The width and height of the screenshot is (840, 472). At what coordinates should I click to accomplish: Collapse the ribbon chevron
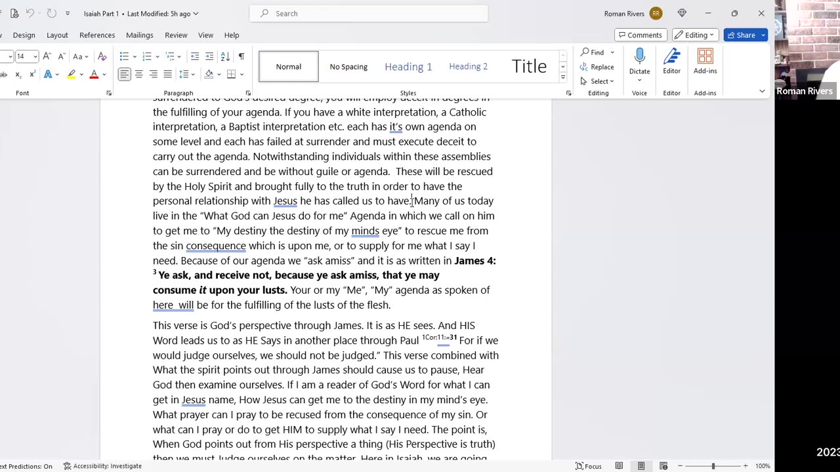click(x=762, y=91)
